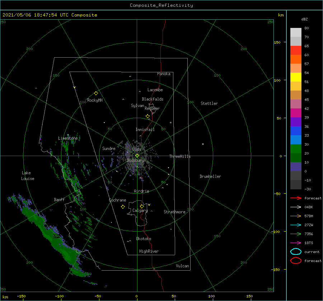This screenshot has height=301, width=323.
Task: Click the red forecast ellipse legend icon
Action: click(296, 261)
